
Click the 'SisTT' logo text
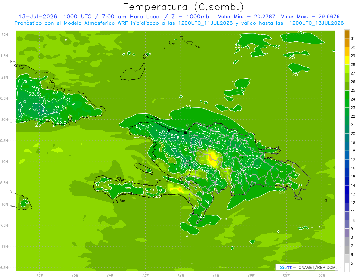(285, 267)
